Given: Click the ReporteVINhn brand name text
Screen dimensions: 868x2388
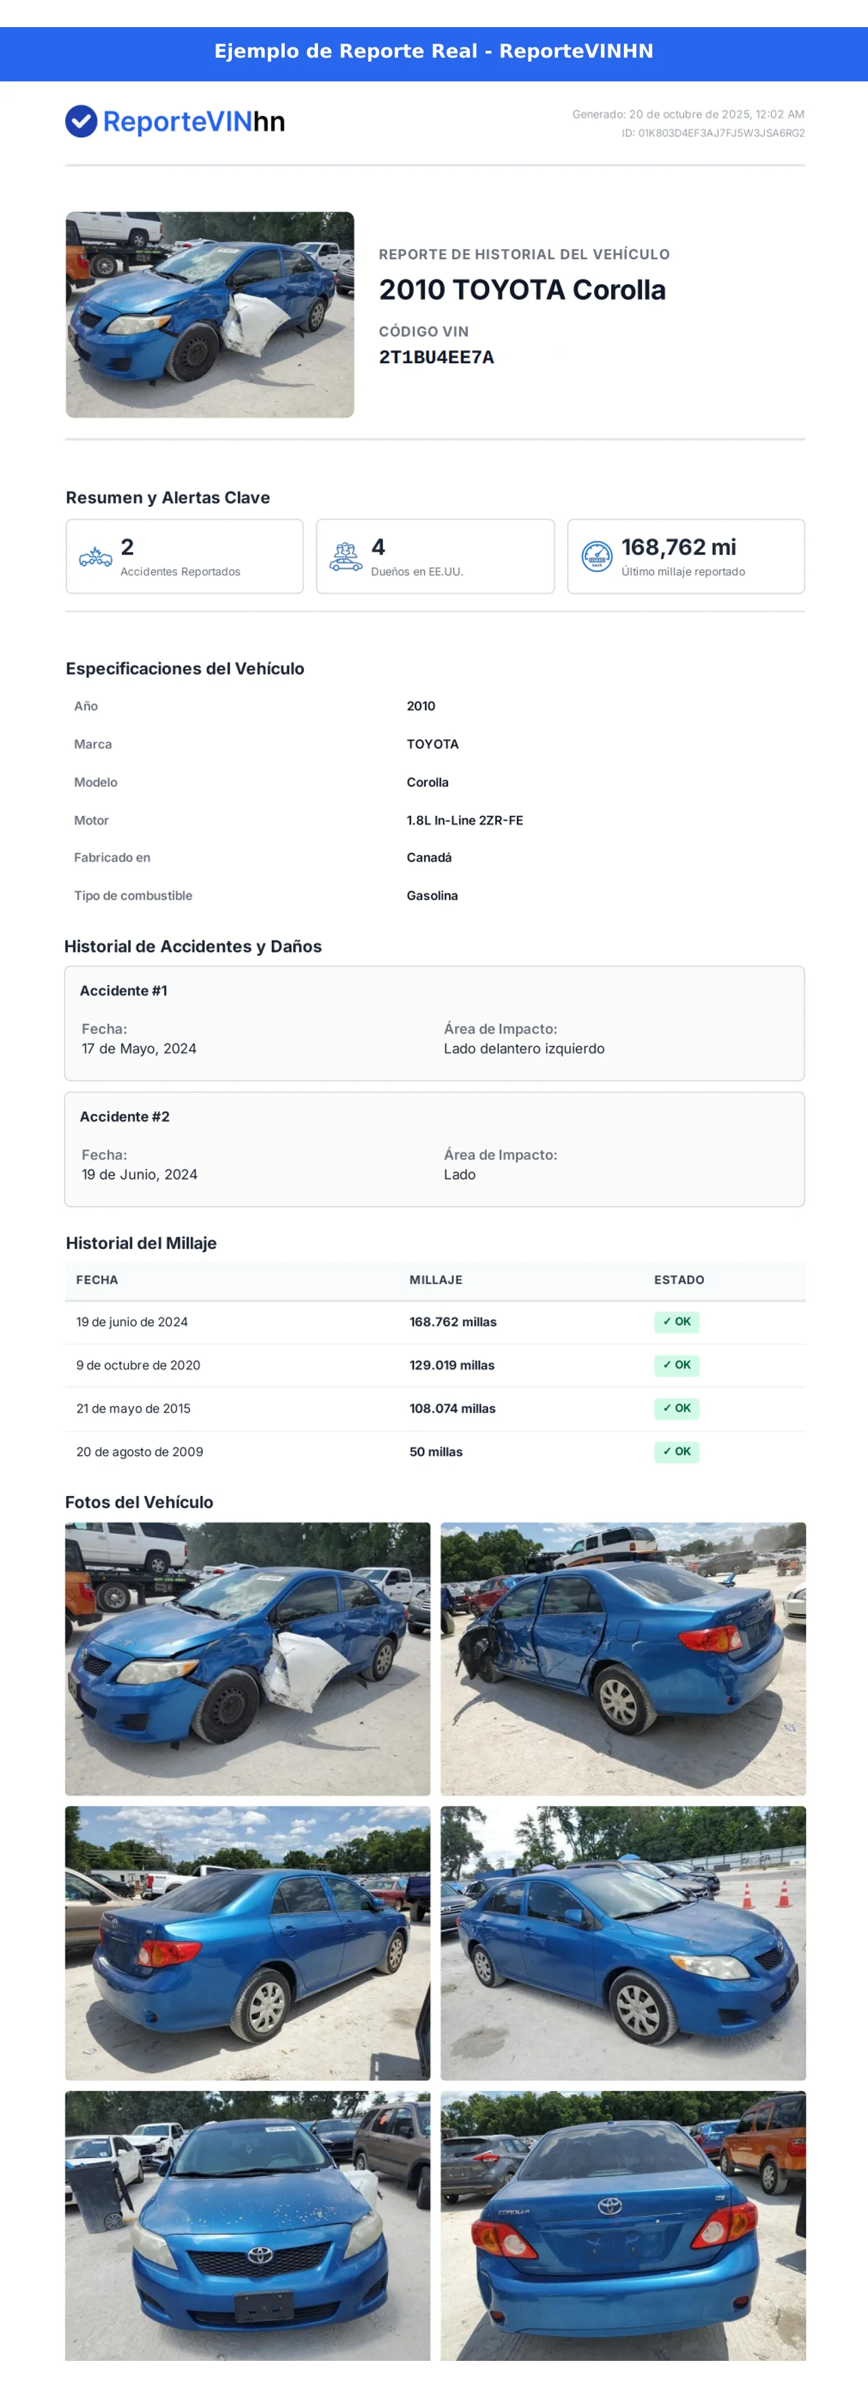Looking at the screenshot, I should 194,121.
